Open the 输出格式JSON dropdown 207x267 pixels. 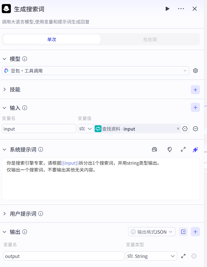click(152, 232)
